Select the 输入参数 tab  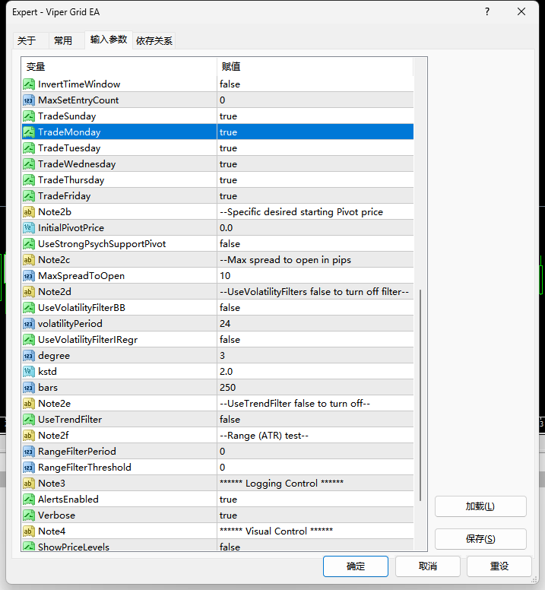click(109, 40)
